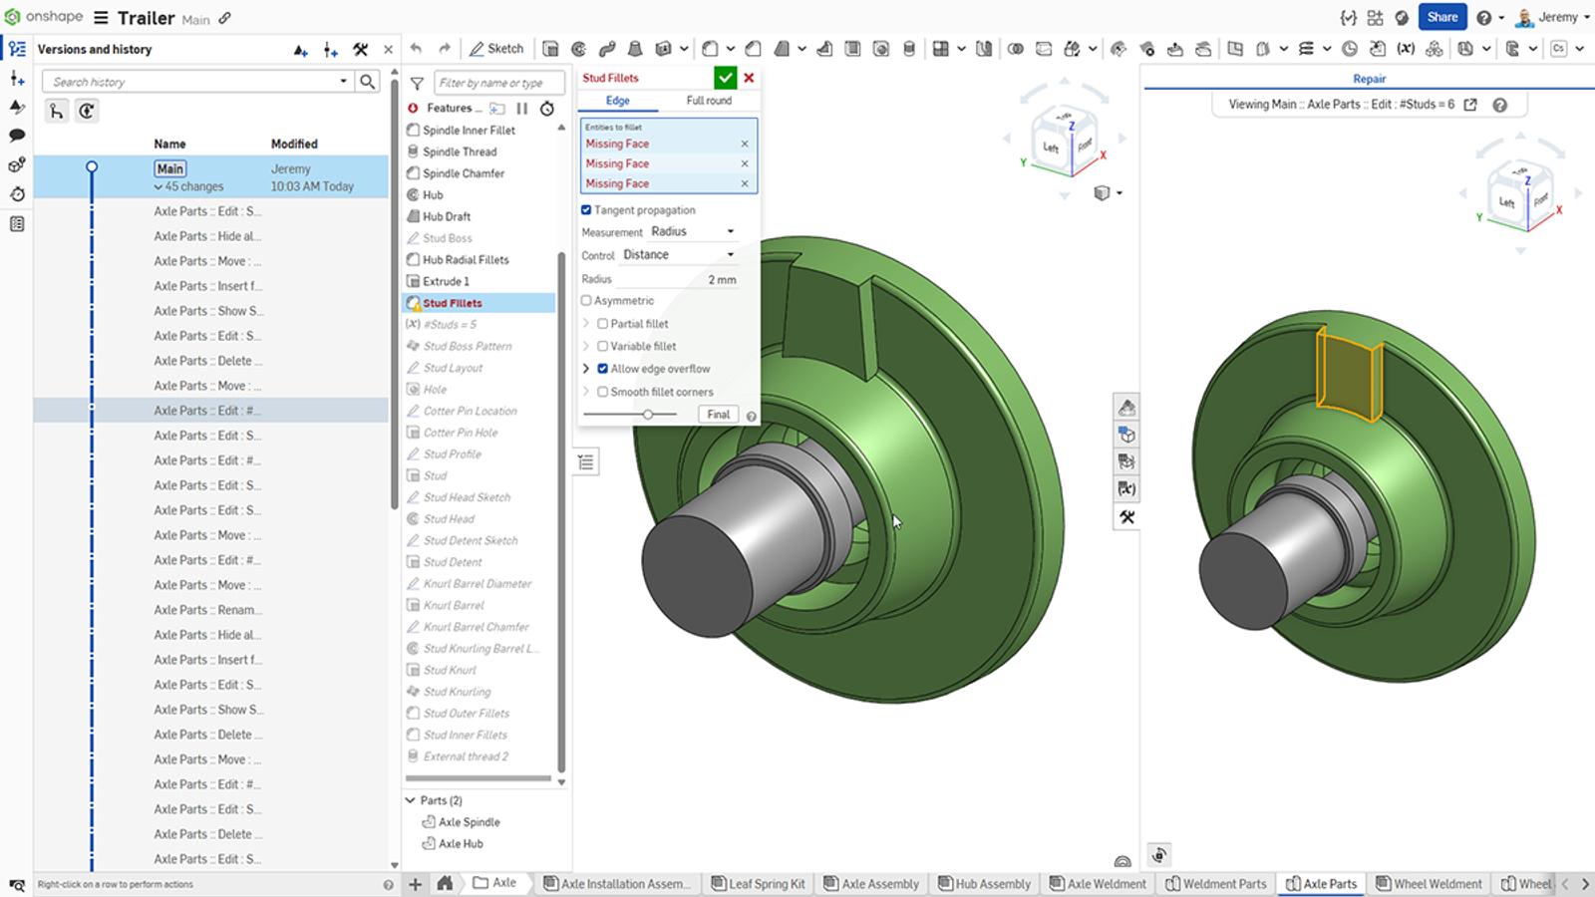Viewport: 1595px width, 897px height.
Task: Enable Smooth fillet corners
Action: 602,392
